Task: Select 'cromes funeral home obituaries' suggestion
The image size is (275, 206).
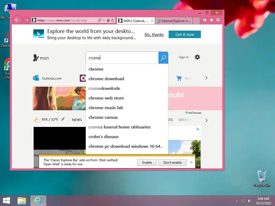Action: tap(127, 127)
